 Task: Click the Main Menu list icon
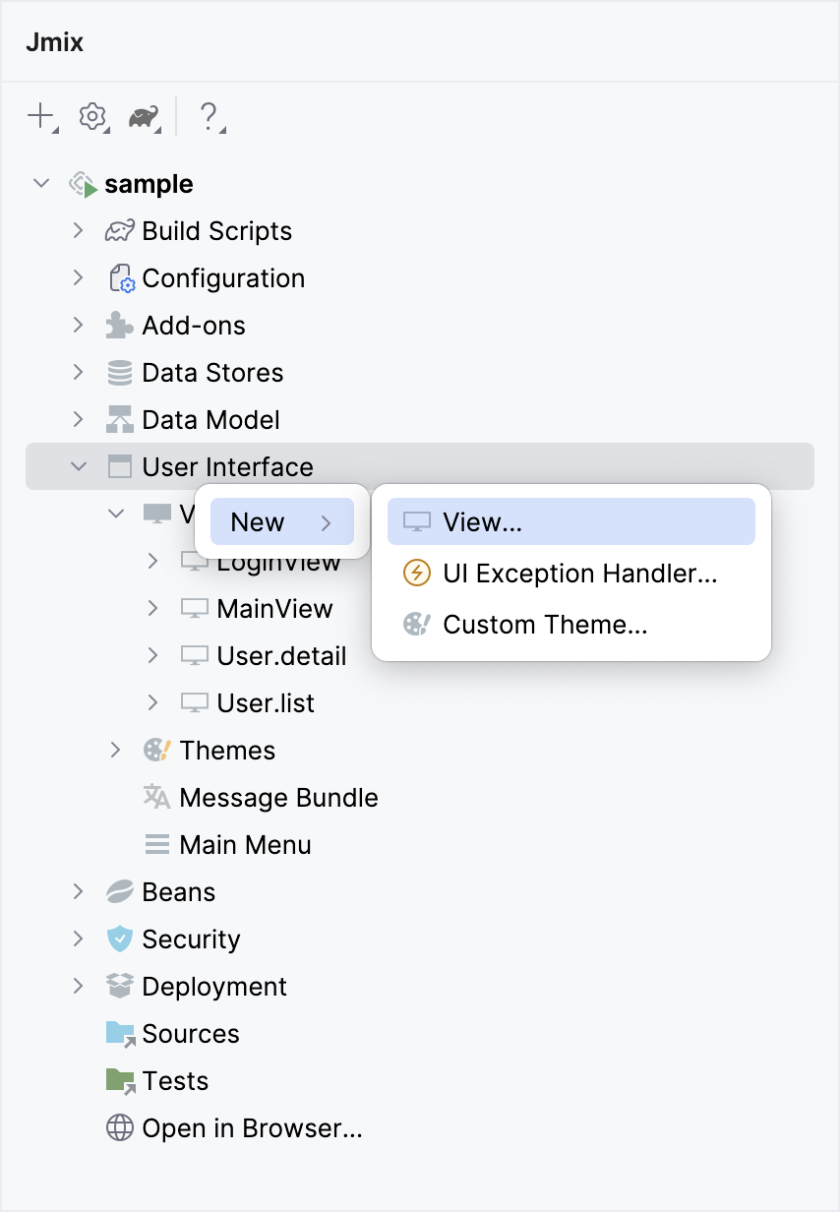tap(155, 844)
